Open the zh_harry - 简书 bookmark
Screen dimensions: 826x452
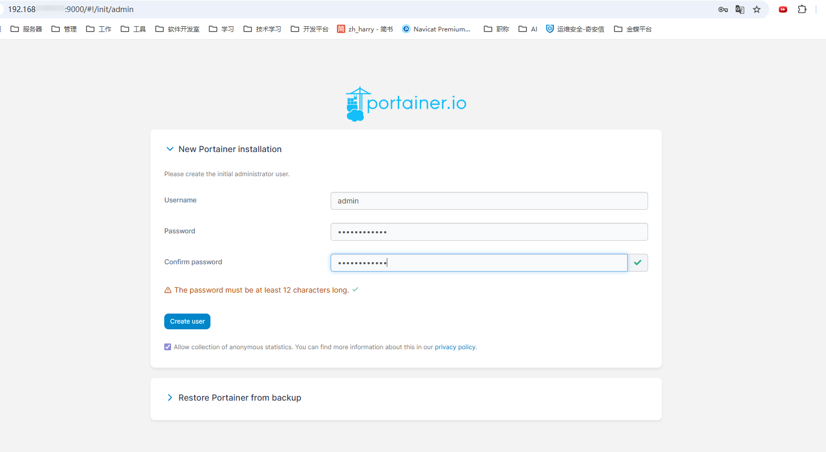click(x=365, y=29)
